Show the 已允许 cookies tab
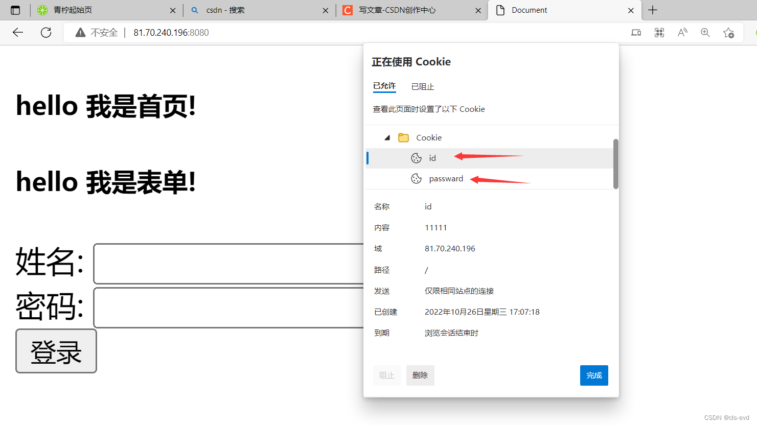The height and width of the screenshot is (425, 757). point(384,86)
